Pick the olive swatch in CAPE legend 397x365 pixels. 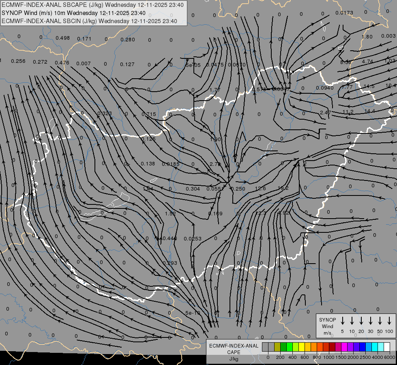point(277,347)
